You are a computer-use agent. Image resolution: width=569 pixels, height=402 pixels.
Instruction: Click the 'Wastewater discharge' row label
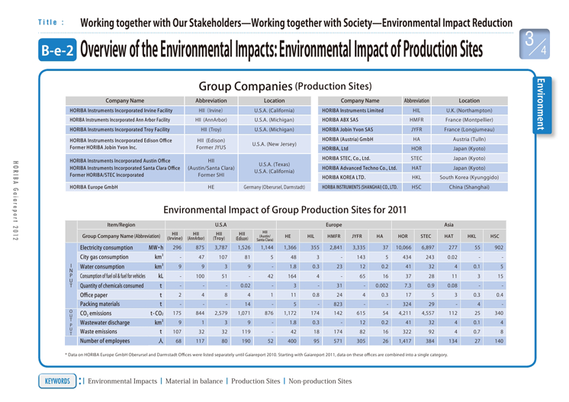tap(104, 323)
